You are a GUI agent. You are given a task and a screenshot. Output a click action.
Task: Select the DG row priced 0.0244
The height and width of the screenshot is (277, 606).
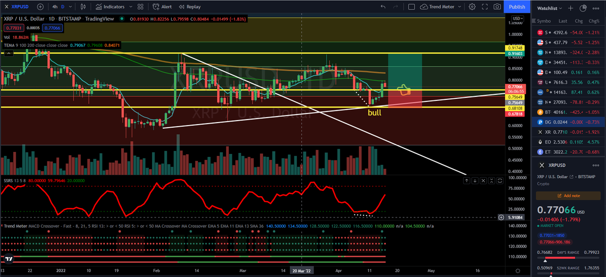pos(569,122)
